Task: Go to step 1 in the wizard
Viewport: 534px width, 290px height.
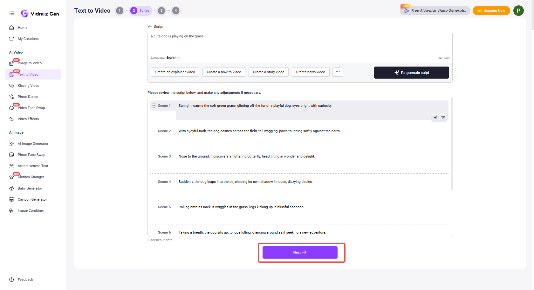Action: pyautogui.click(x=120, y=10)
